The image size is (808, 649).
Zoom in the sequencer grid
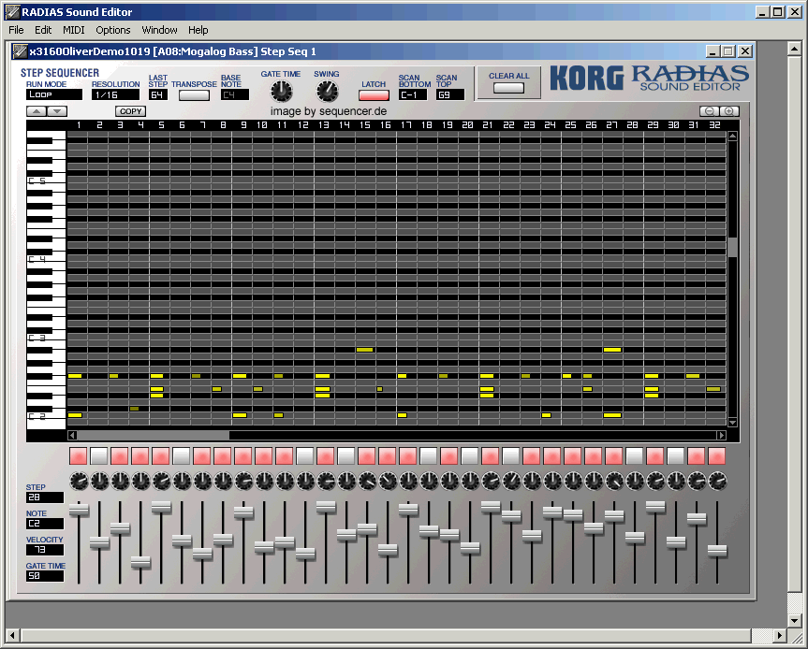pyautogui.click(x=729, y=111)
